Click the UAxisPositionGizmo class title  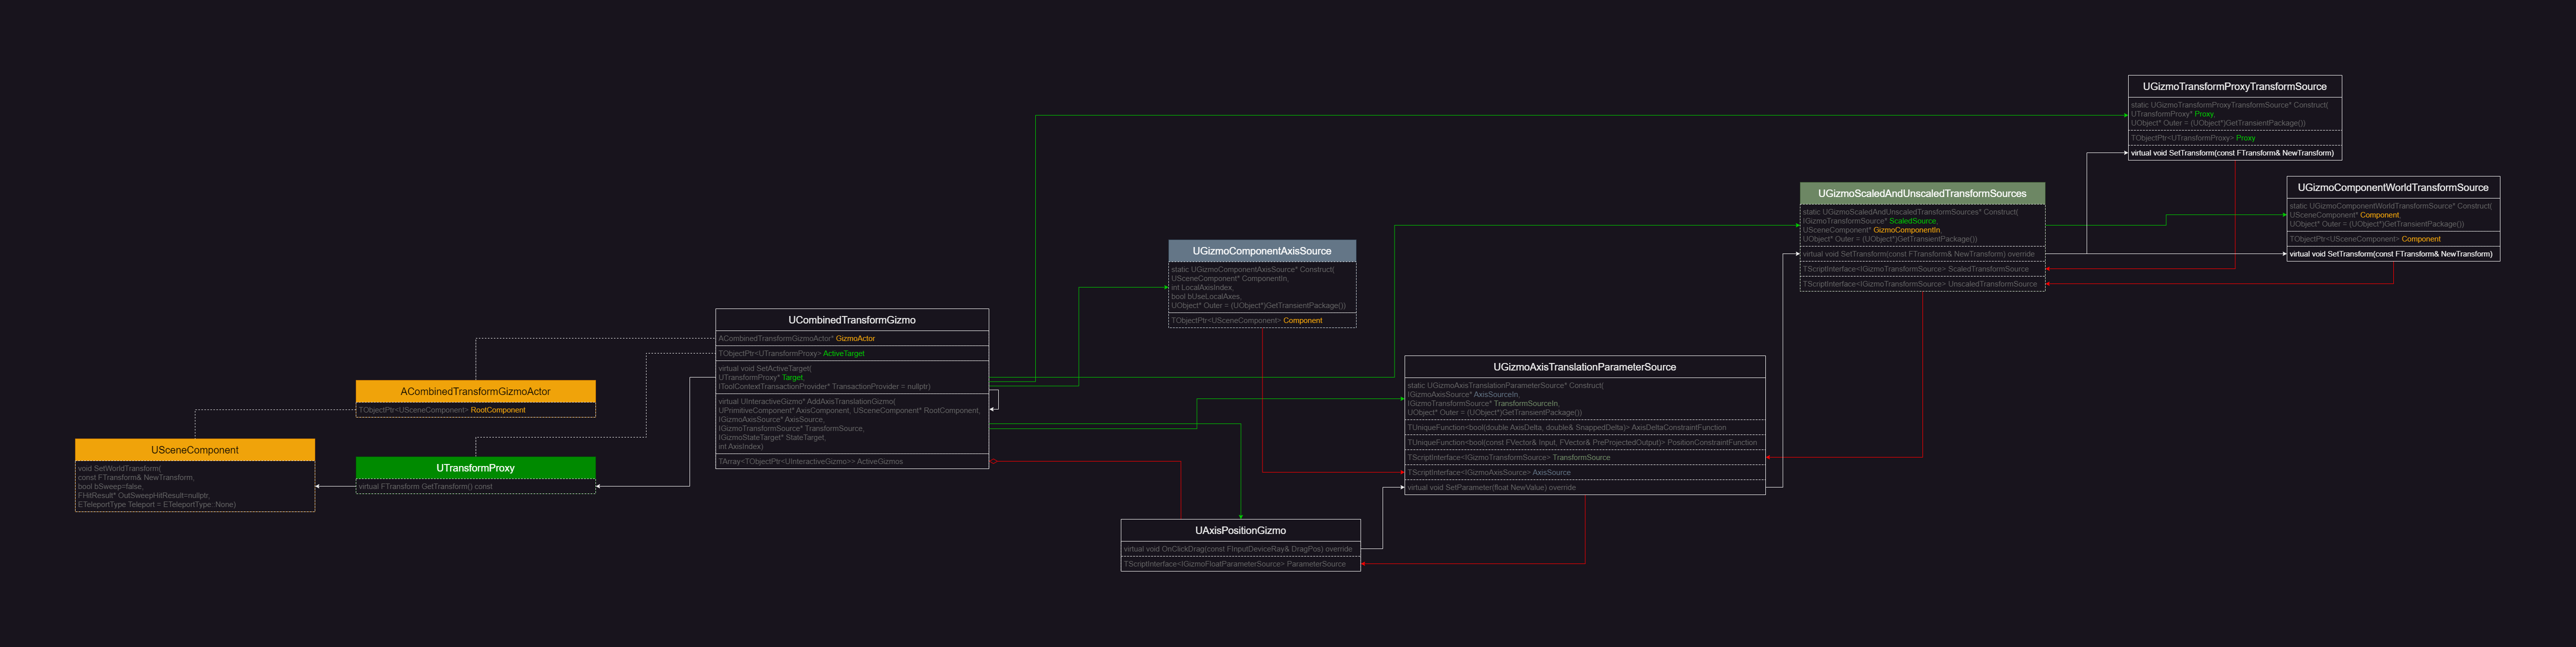coord(1240,531)
